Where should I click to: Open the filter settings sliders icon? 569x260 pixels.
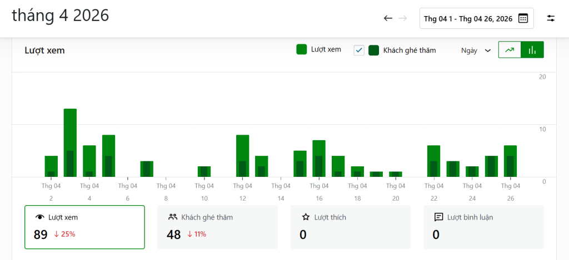[551, 18]
